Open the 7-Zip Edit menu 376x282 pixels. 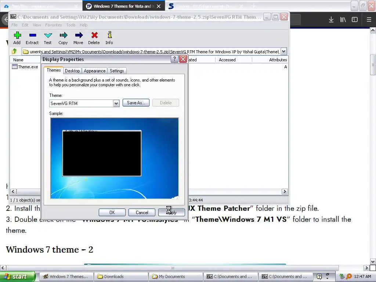pos(25,25)
